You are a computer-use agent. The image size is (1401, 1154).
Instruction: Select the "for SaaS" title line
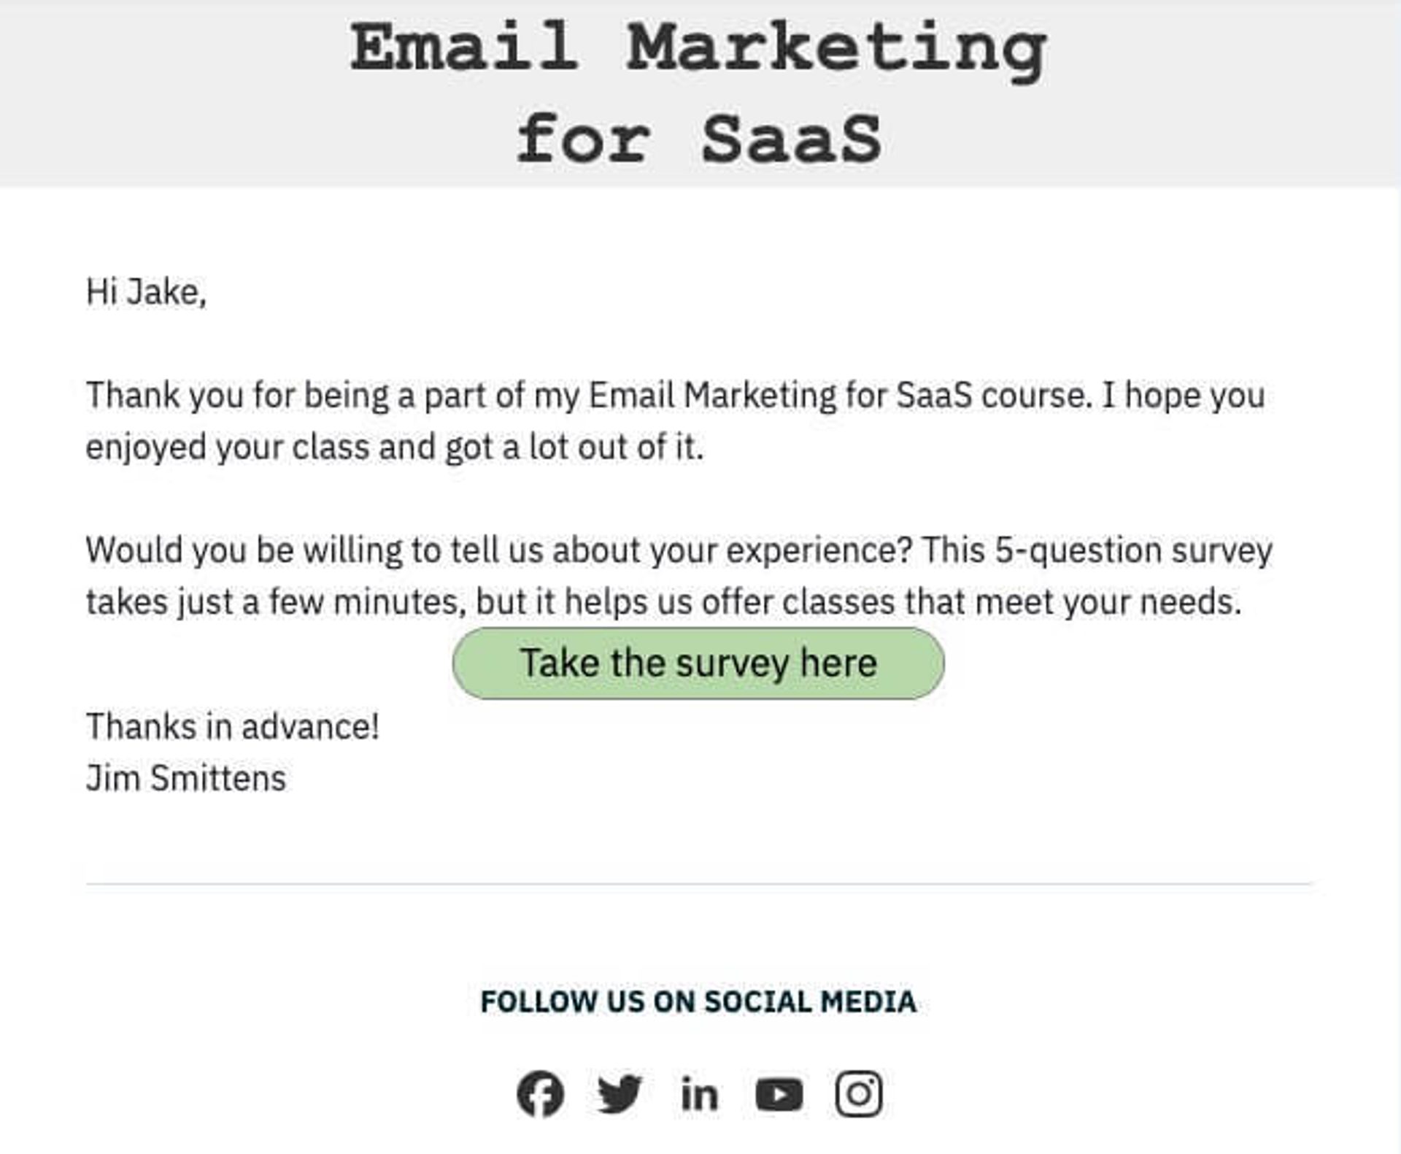point(698,139)
